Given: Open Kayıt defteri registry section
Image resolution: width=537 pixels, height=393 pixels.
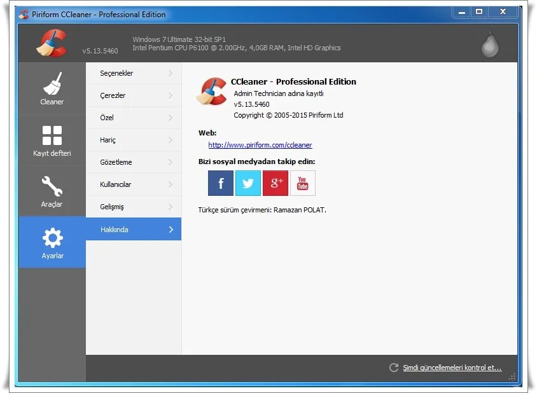Looking at the screenshot, I should [52, 141].
